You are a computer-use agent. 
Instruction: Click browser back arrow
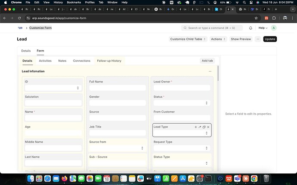[x=5, y=18]
